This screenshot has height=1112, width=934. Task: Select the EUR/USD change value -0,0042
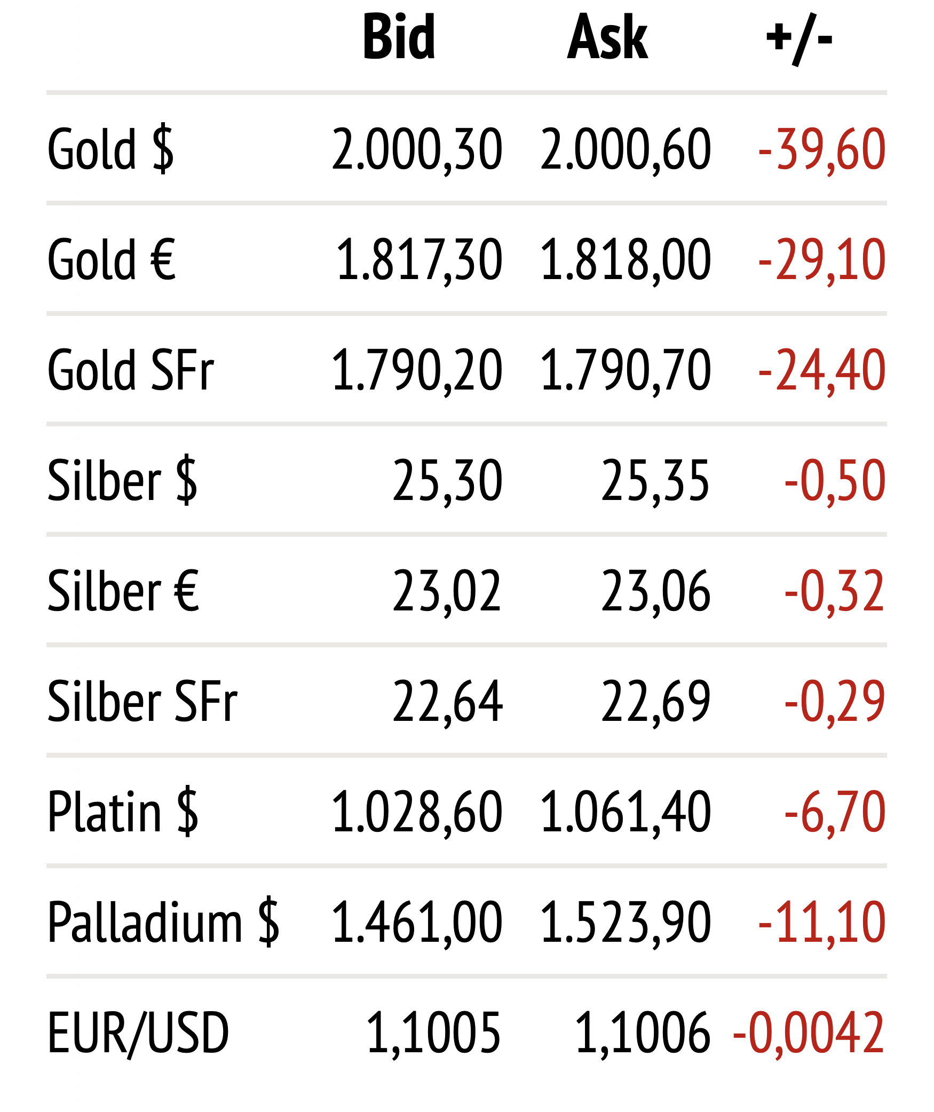(809, 1034)
